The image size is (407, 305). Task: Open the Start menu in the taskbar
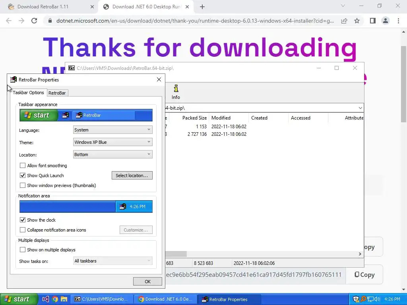[x=19, y=299]
